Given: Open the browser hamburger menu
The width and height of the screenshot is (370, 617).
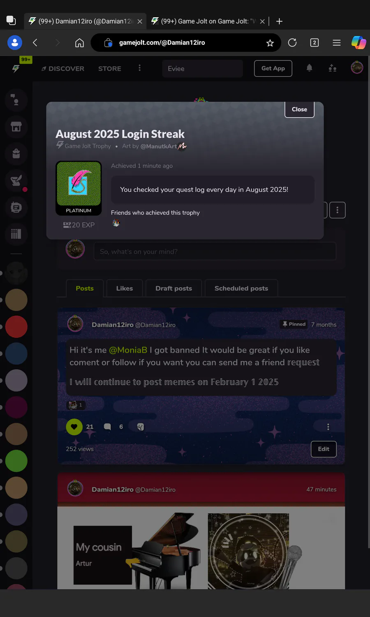Looking at the screenshot, I should [x=337, y=43].
